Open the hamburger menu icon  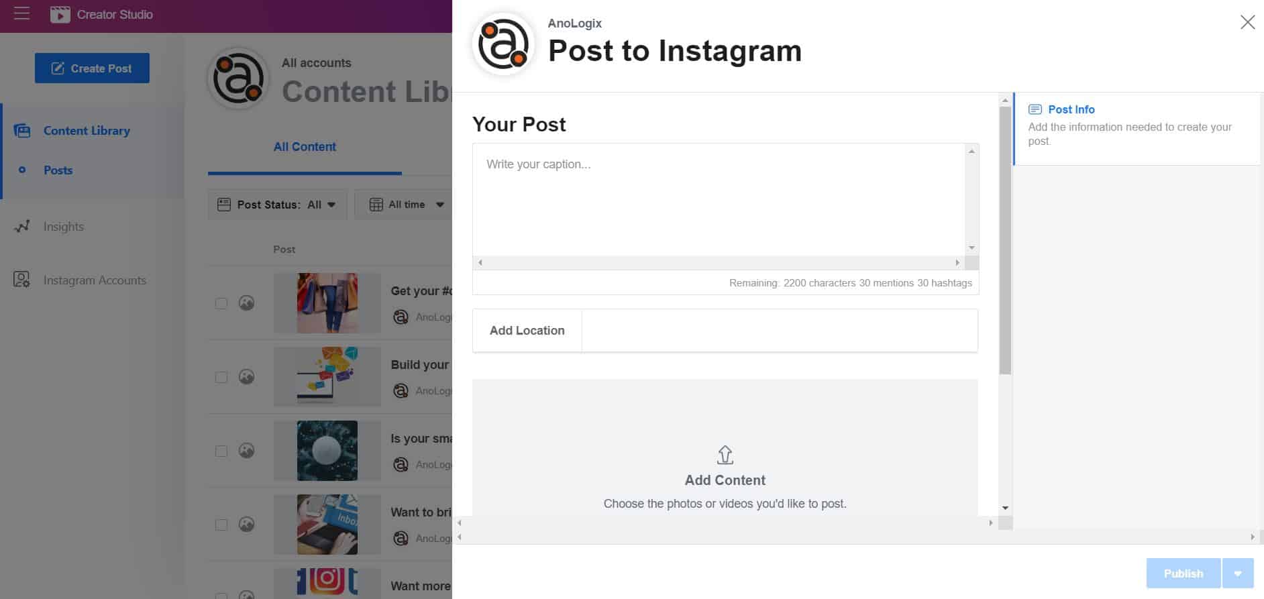pyautogui.click(x=21, y=13)
